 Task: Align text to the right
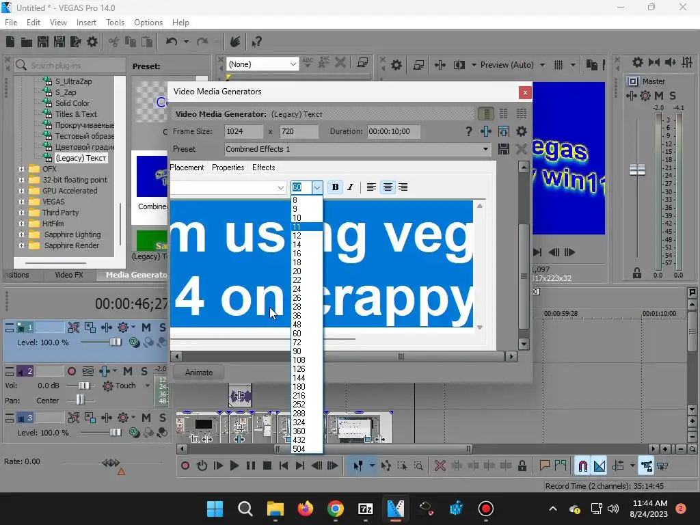coord(403,187)
